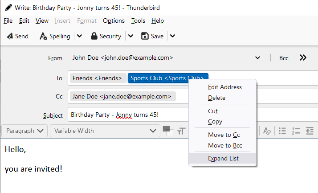Image resolution: width=318 pixels, height=193 pixels.
Task: Open the Tools menu
Action: click(x=138, y=21)
